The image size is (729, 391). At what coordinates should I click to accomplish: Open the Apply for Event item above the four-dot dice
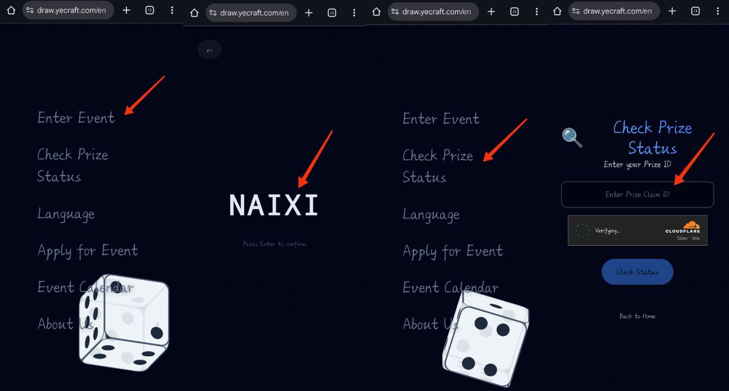453,251
